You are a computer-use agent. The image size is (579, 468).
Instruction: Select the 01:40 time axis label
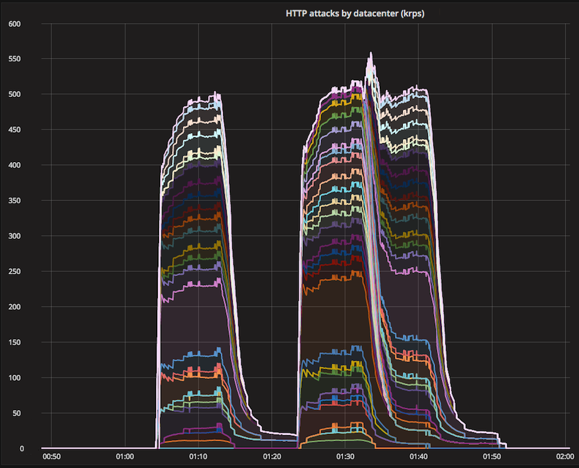pos(418,456)
